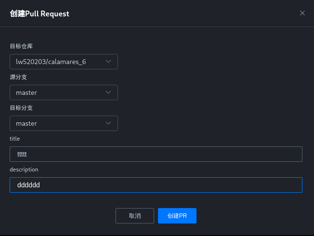Click the 目标分支 field label

(x=21, y=108)
